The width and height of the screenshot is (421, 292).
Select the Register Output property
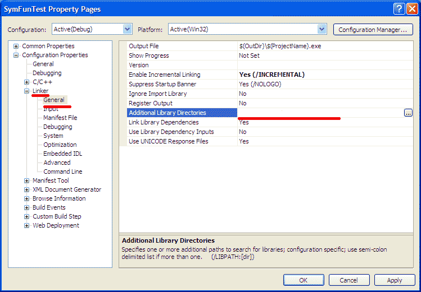tap(182, 103)
